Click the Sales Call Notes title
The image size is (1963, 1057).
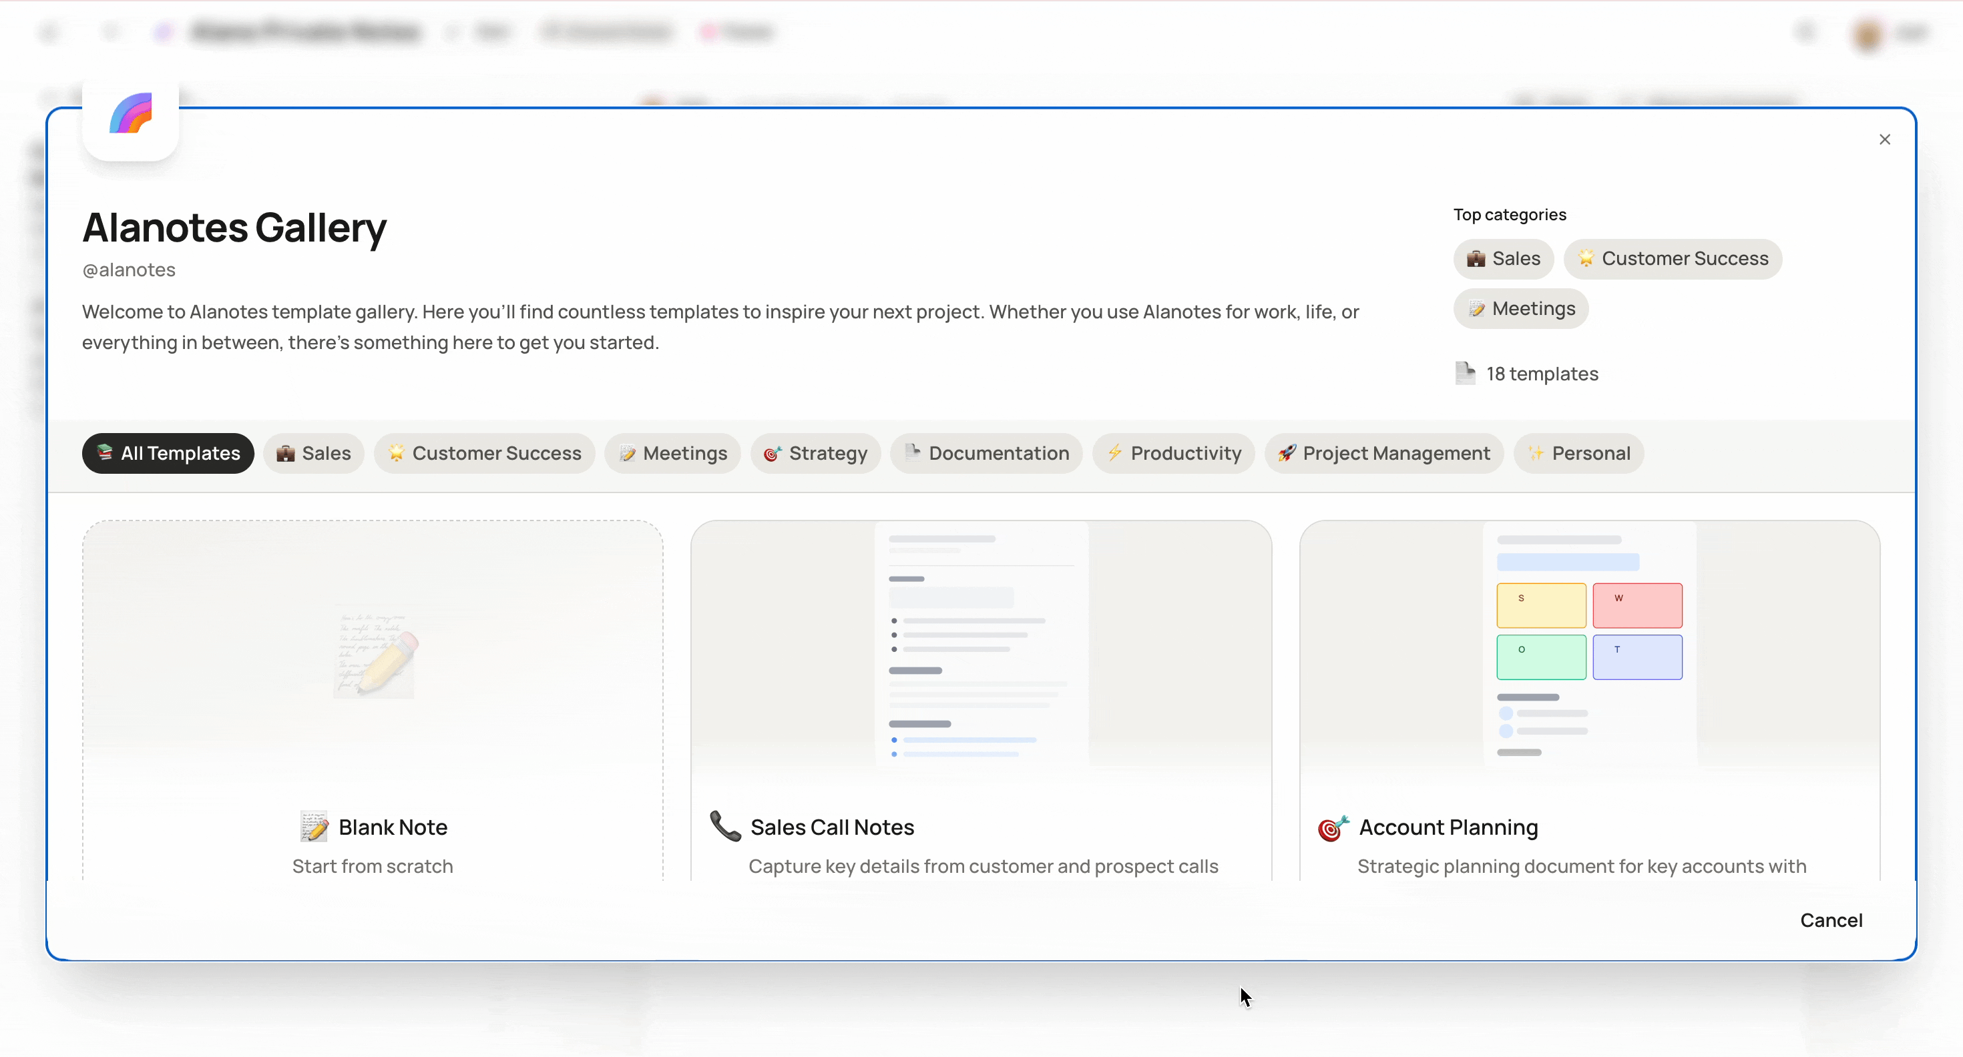pos(832,827)
